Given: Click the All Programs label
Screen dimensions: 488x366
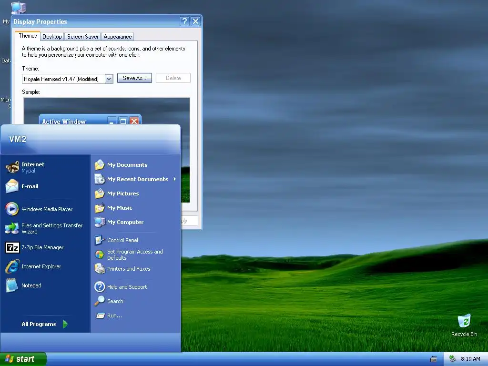Looking at the screenshot, I should (39, 324).
